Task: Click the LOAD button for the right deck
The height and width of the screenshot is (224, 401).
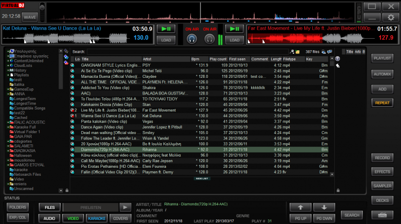Action: coord(234,40)
